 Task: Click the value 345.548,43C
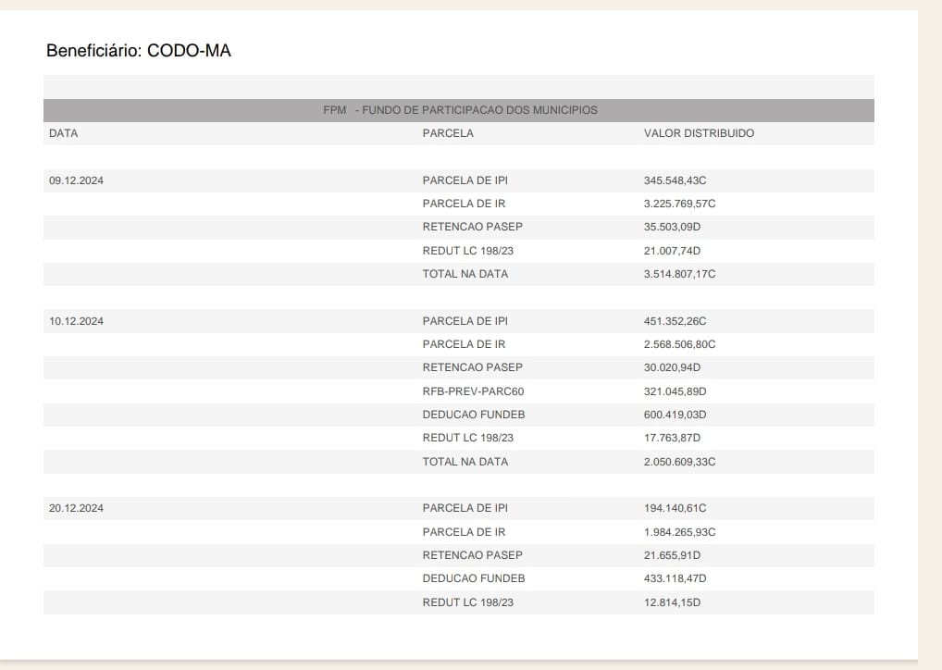(x=675, y=180)
